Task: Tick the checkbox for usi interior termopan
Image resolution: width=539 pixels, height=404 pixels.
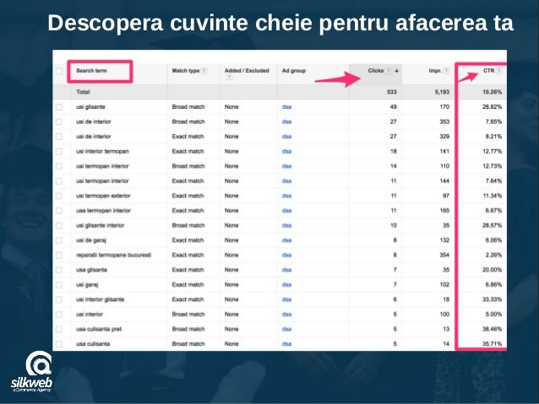Action: 59,151
